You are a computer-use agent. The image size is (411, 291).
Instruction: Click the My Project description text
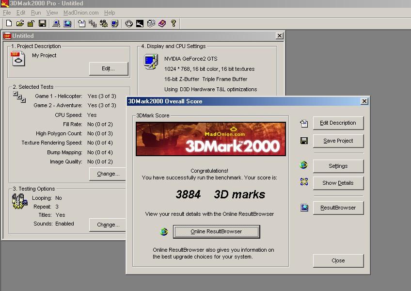click(44, 55)
